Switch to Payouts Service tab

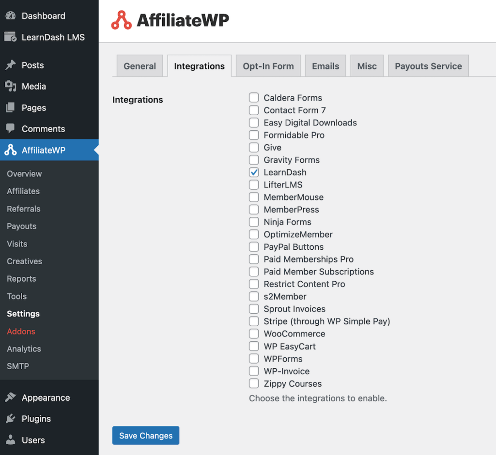(428, 66)
